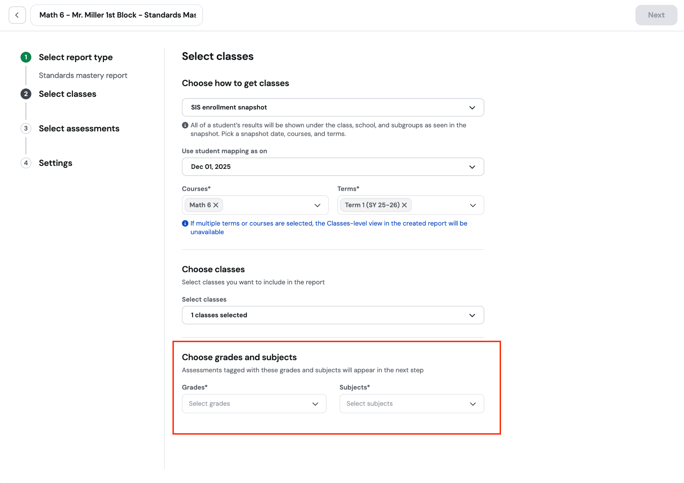Click the step 3 number circle

(26, 129)
